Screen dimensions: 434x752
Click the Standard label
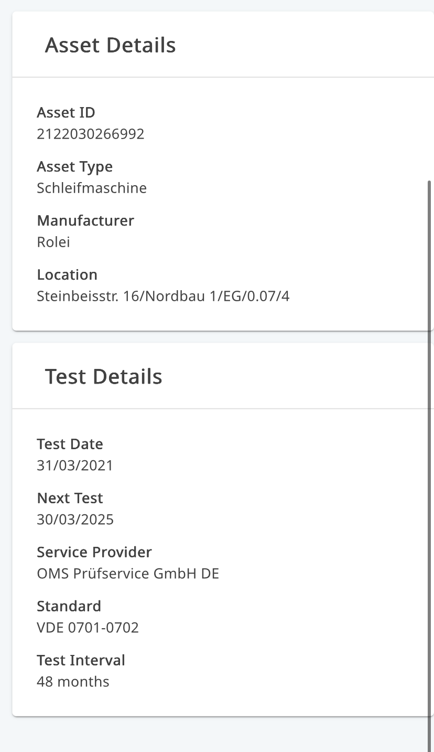69,606
